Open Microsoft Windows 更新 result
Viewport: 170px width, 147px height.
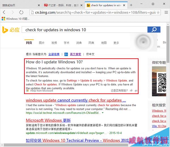48,120
